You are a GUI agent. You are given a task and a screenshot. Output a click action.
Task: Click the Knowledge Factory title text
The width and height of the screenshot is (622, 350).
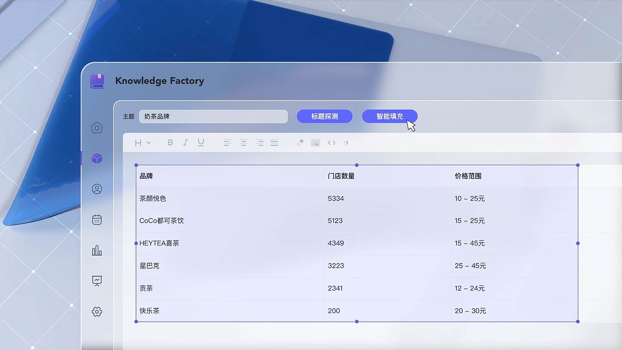(159, 81)
